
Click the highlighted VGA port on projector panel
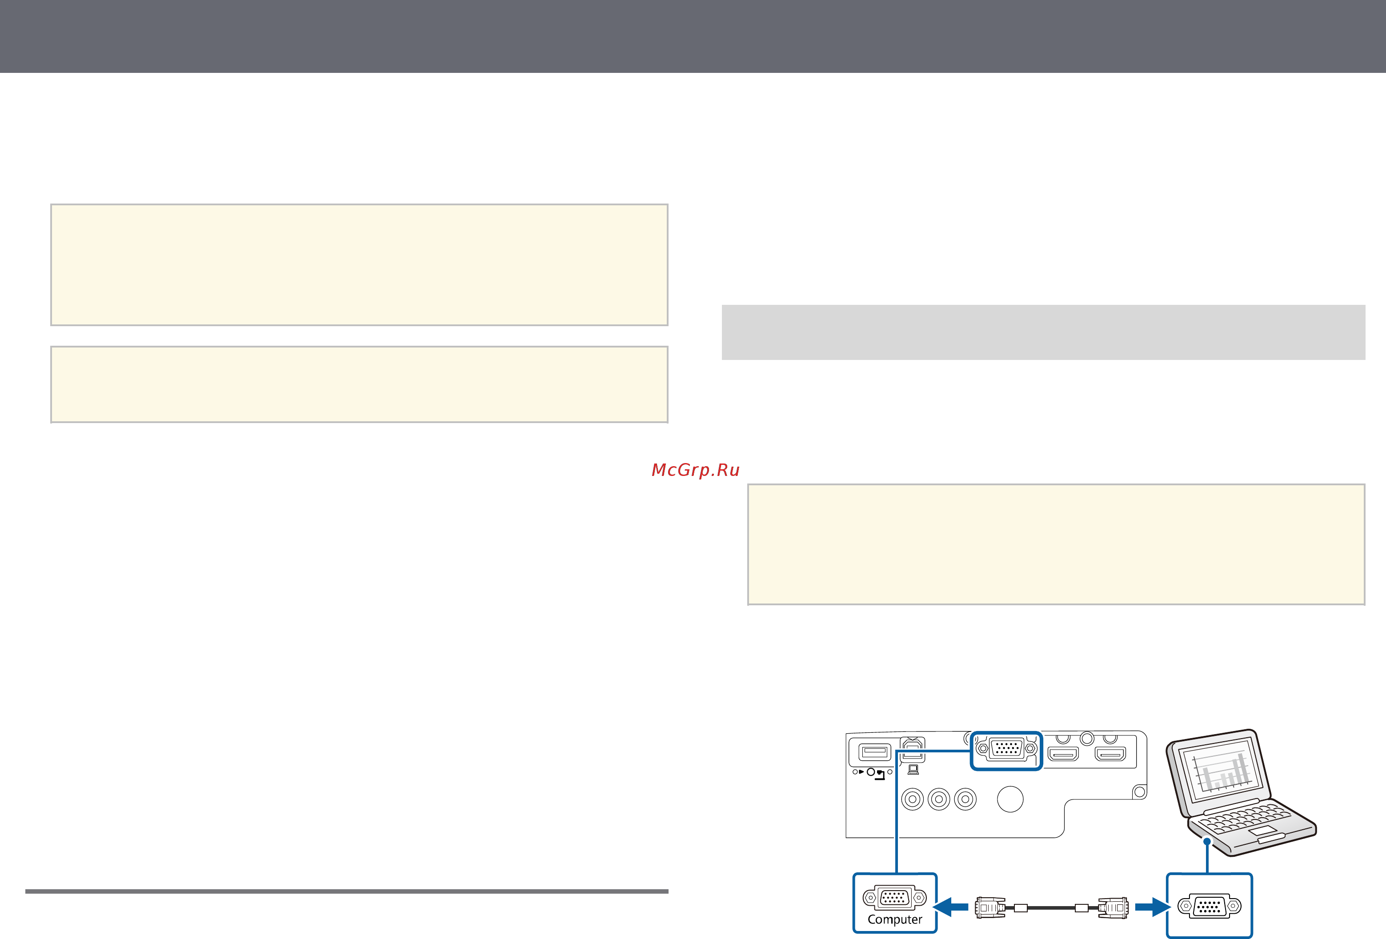1006,751
